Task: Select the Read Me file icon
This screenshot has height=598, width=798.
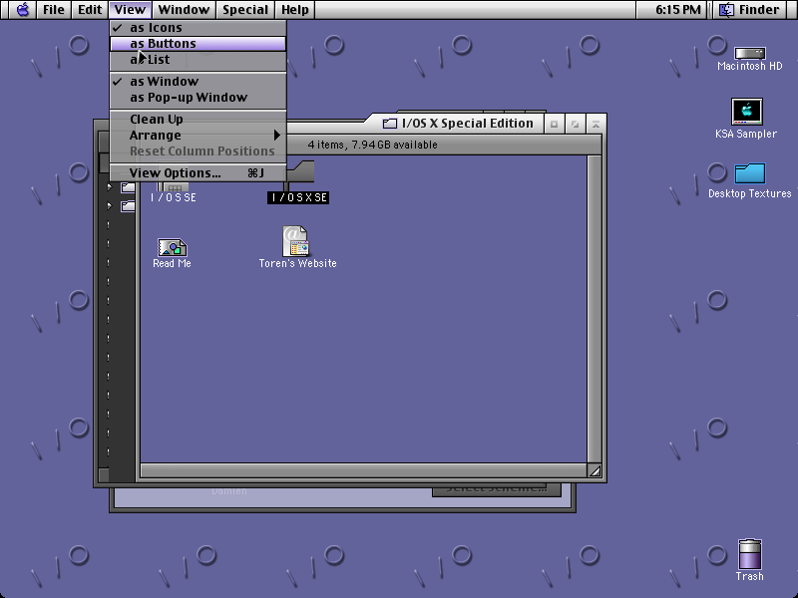Action: click(x=172, y=247)
